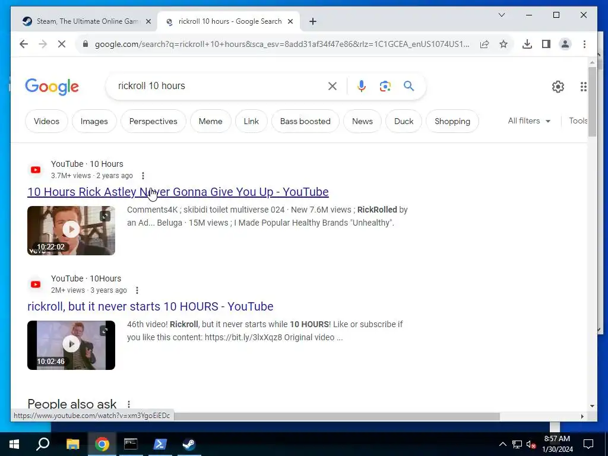Click the share page icon in address bar

pyautogui.click(x=484, y=44)
